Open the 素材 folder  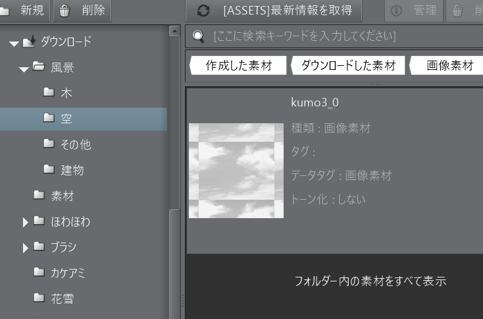point(63,196)
